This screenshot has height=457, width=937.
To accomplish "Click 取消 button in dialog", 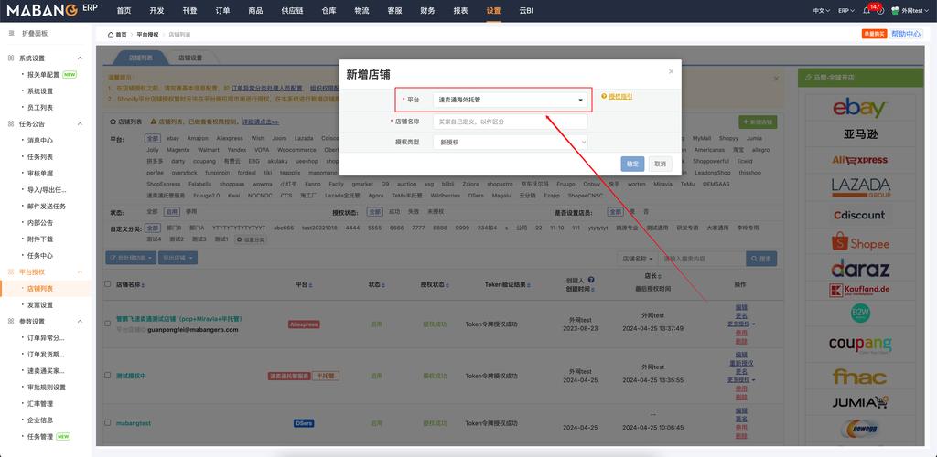I will 660,165.
